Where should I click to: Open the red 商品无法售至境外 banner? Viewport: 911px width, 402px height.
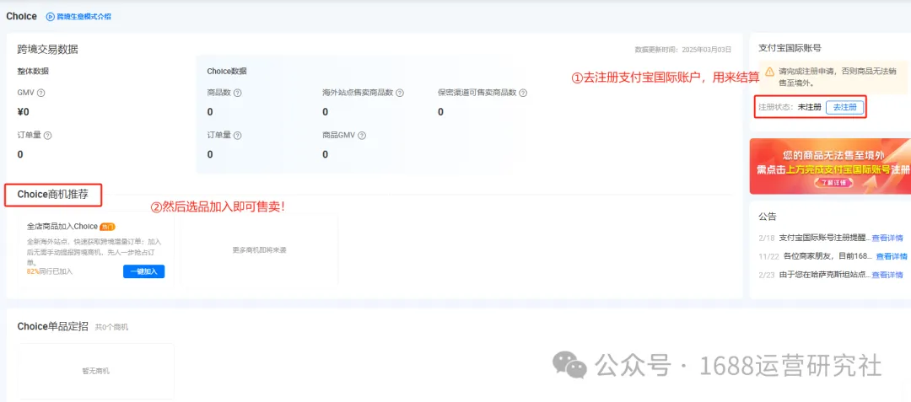point(830,166)
